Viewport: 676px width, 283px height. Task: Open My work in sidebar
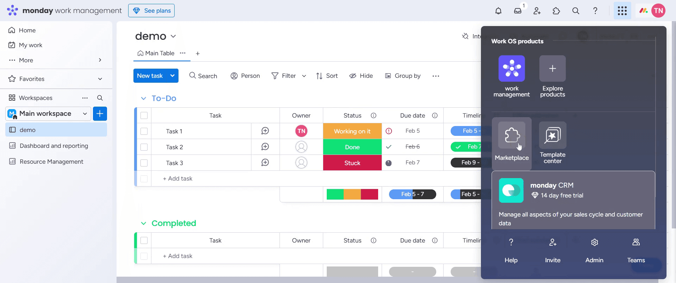[25, 45]
